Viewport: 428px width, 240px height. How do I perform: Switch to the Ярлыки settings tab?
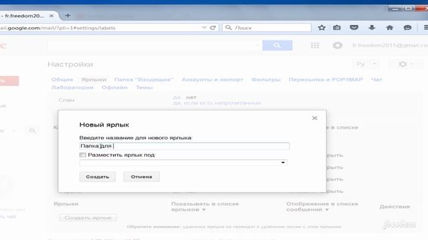click(94, 80)
